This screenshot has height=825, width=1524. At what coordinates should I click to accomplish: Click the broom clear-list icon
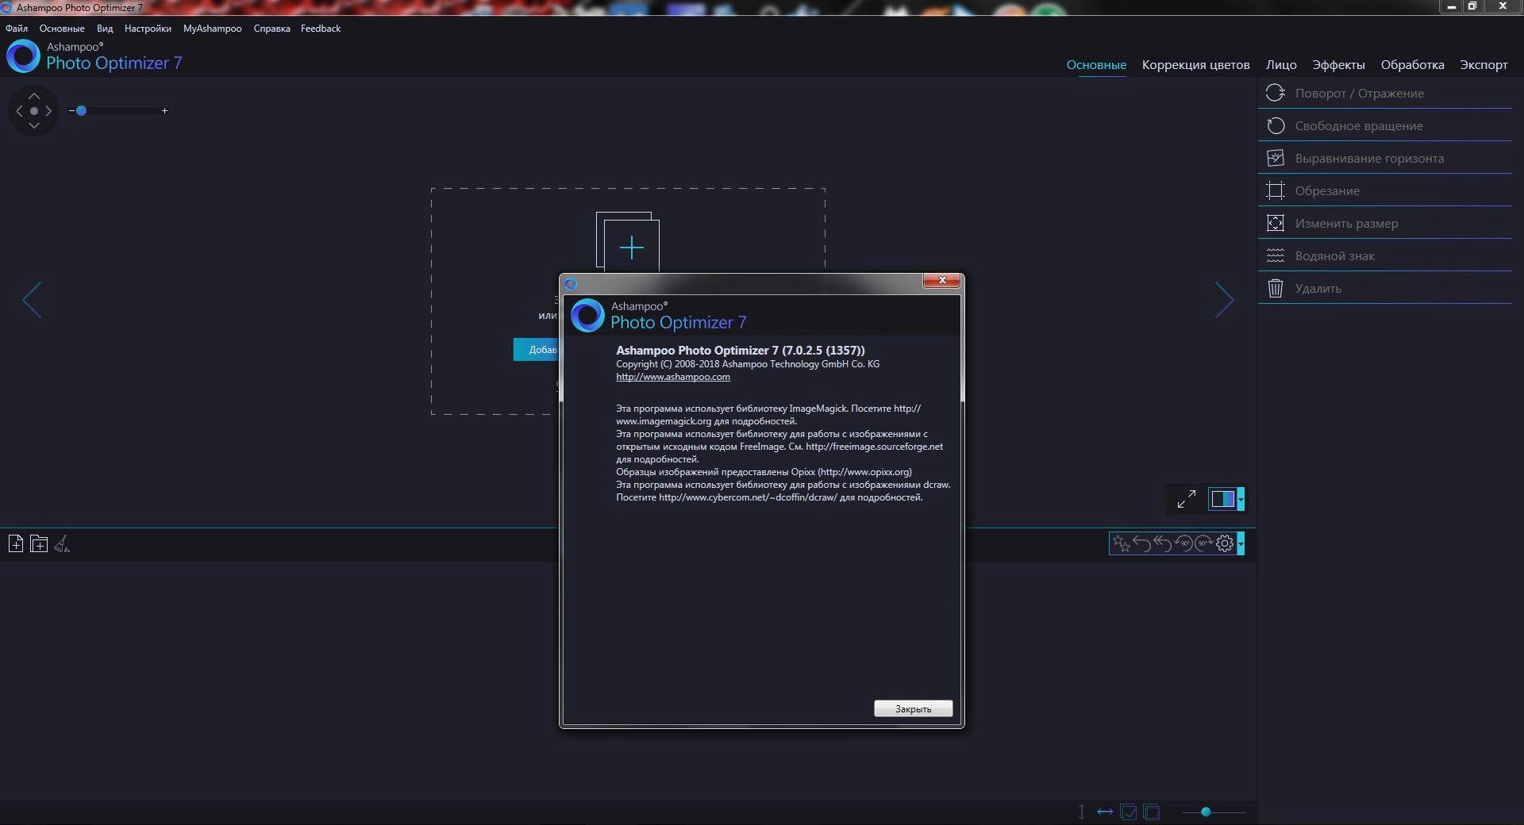pos(62,543)
